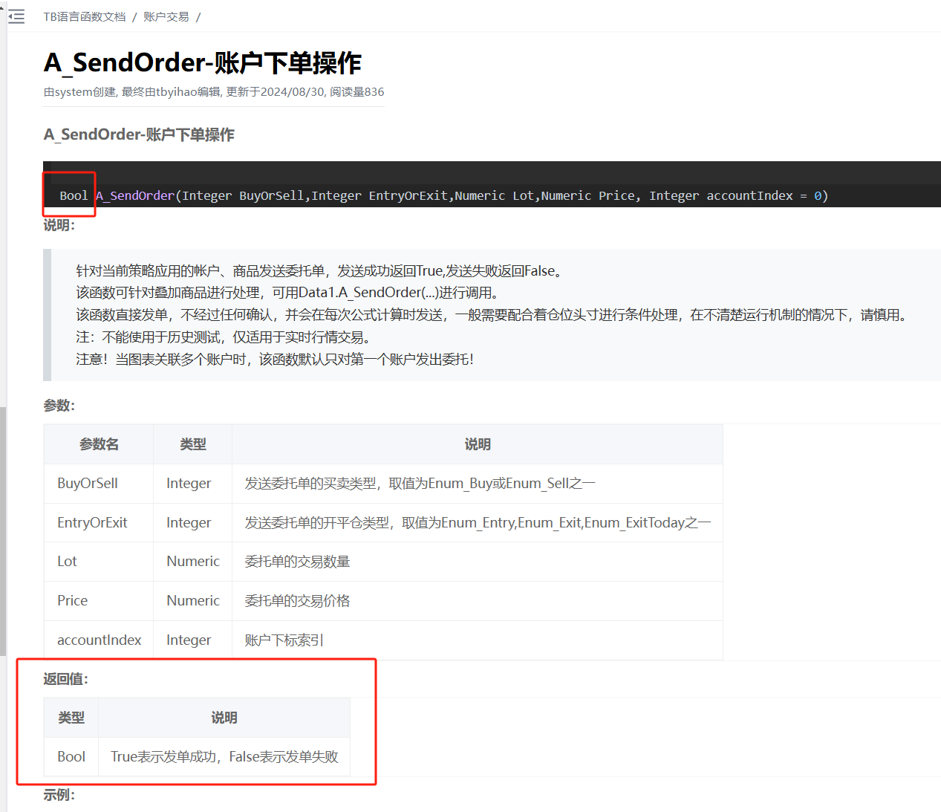Viewport: 941px width, 812px height.
Task: Click the Bool return type in code block
Action: pos(74,195)
